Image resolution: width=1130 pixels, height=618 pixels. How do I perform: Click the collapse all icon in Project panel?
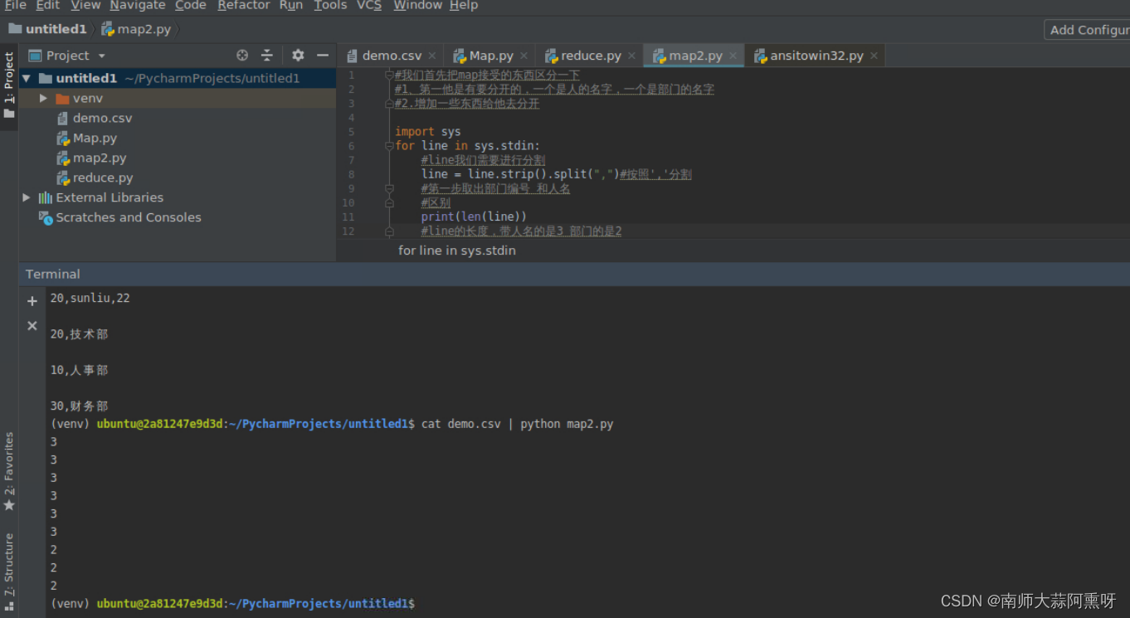267,56
